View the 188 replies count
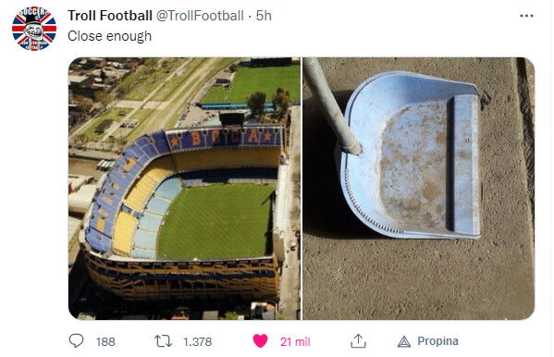 tap(105, 342)
